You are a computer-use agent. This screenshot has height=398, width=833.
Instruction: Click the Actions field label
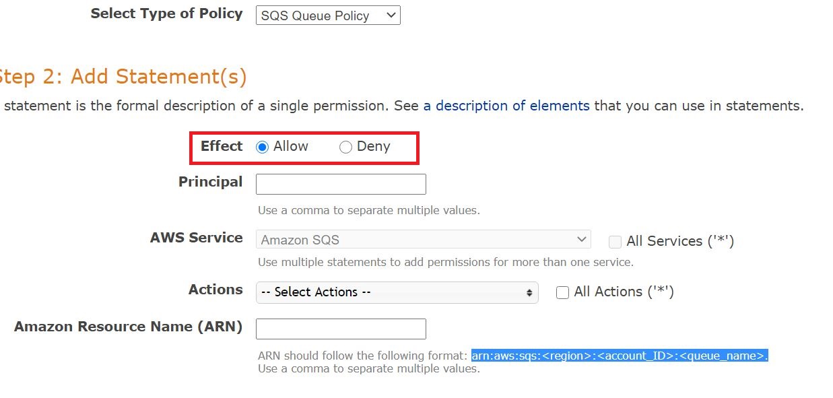pyautogui.click(x=215, y=290)
